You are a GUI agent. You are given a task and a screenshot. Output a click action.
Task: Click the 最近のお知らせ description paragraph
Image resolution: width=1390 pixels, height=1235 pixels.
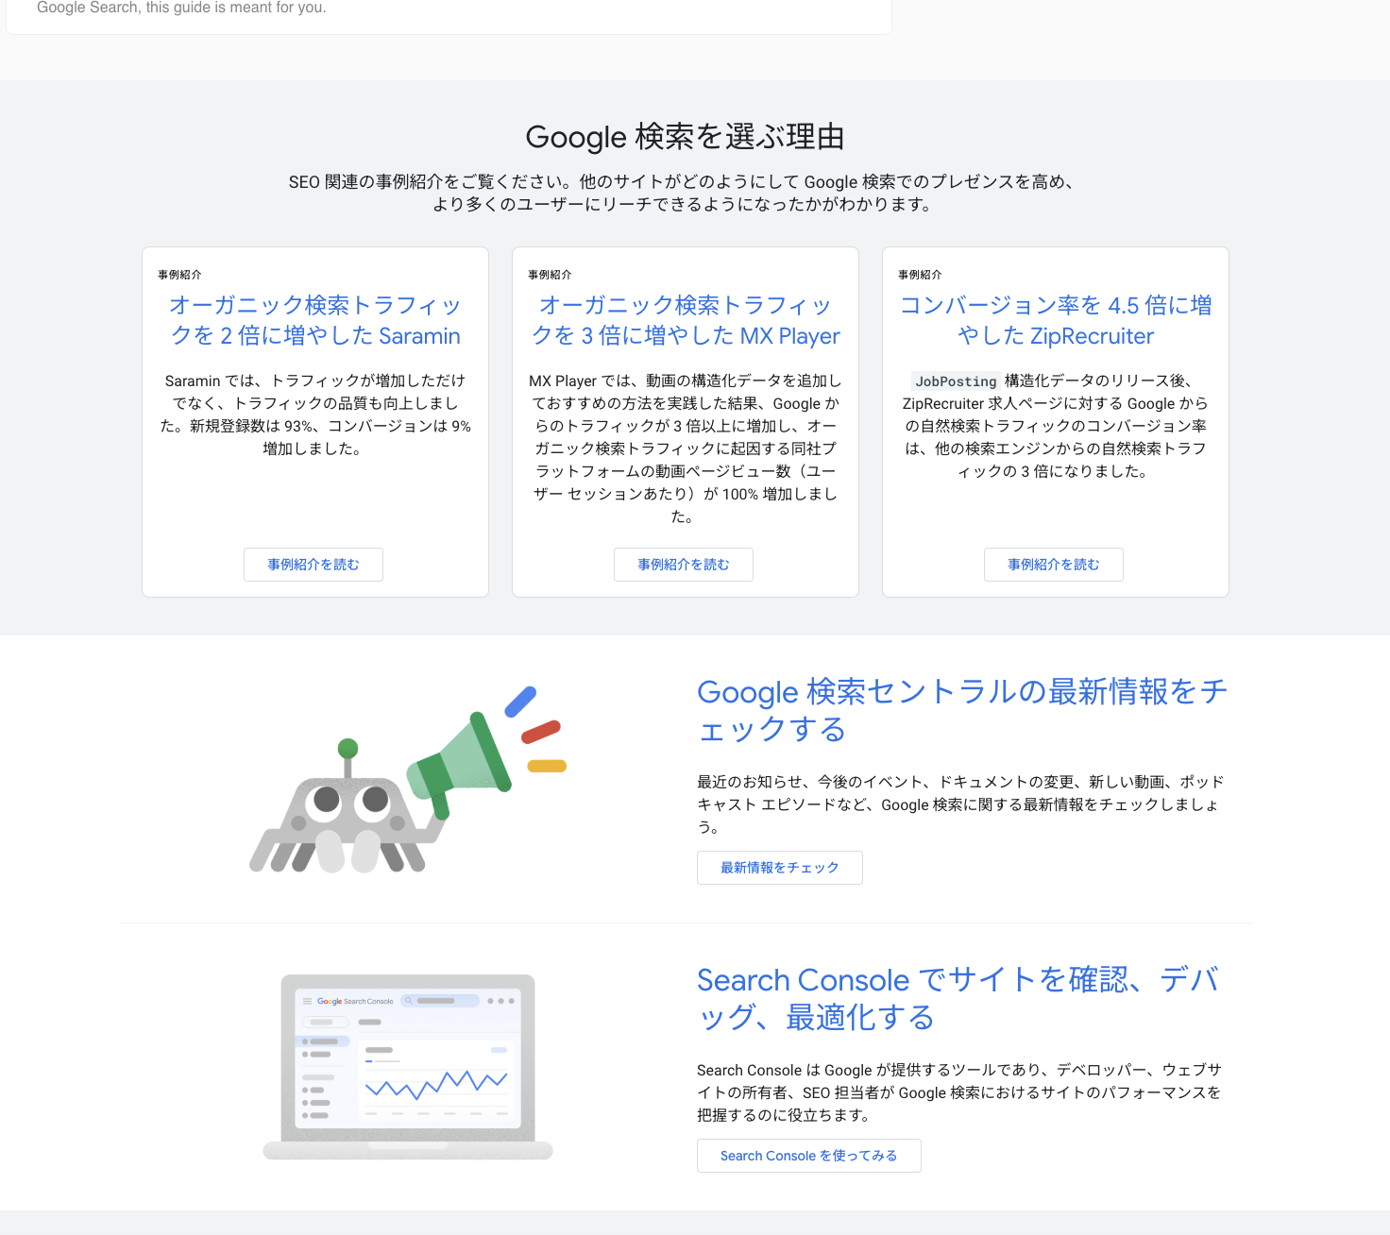[961, 804]
